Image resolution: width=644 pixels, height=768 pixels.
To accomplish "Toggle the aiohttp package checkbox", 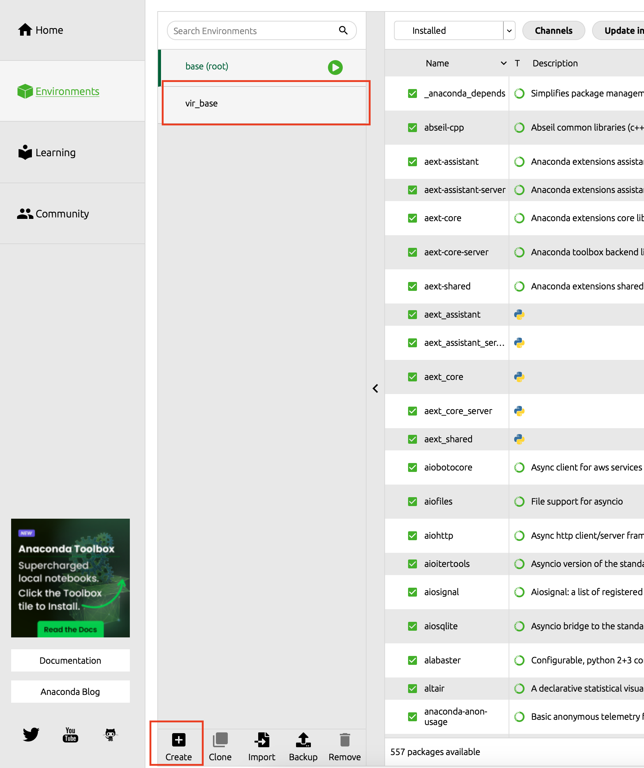I will point(412,536).
